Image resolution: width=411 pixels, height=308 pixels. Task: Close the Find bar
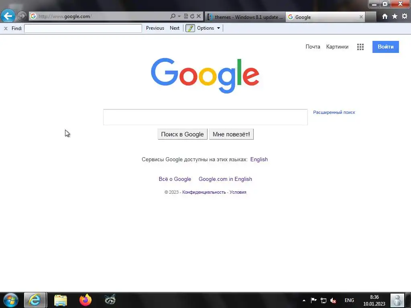(x=6, y=28)
